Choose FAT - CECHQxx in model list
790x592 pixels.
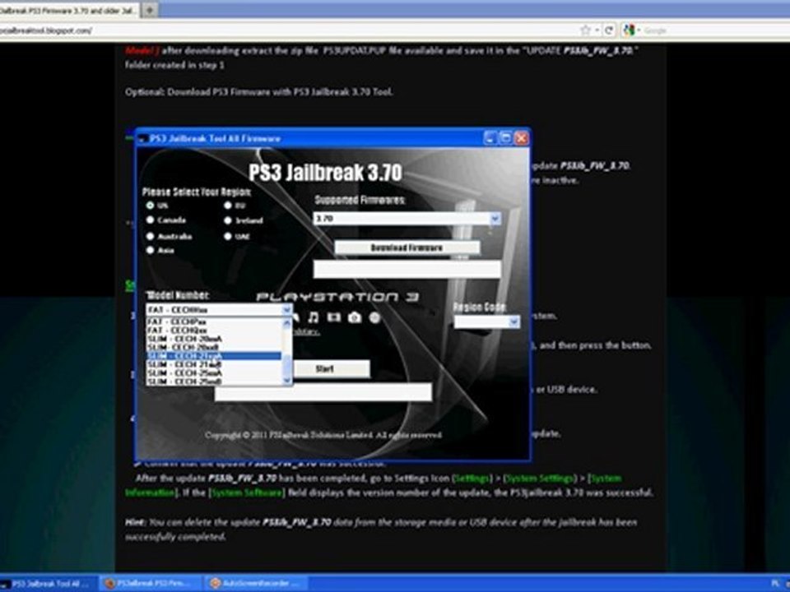(214, 331)
